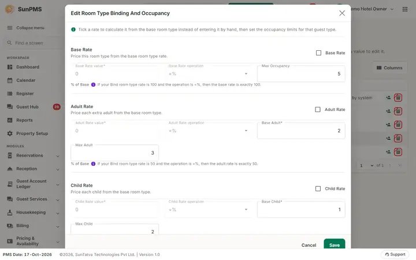
Task: Click the Max Child field
Action: click(114, 229)
